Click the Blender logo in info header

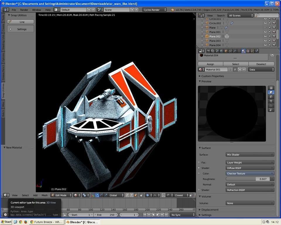pos(172,10)
